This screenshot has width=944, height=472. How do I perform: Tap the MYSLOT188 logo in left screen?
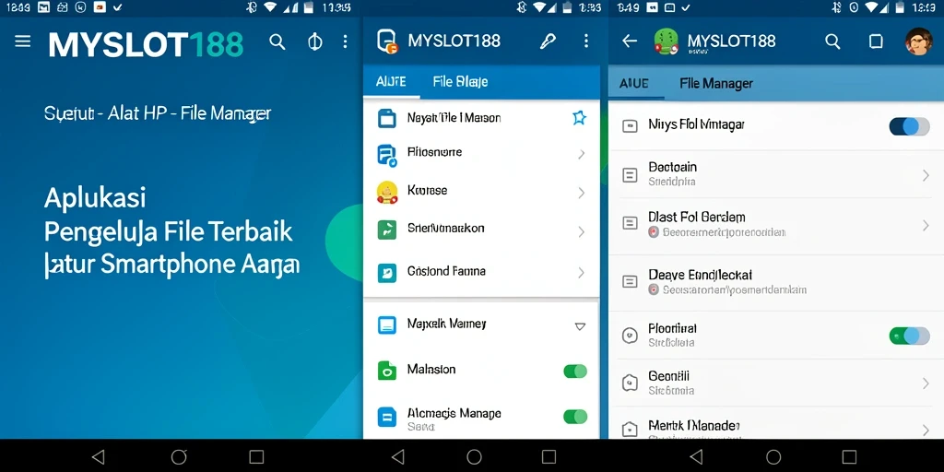(146, 44)
